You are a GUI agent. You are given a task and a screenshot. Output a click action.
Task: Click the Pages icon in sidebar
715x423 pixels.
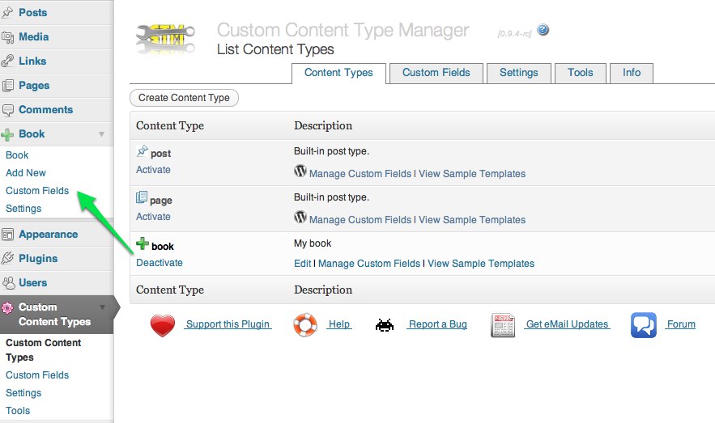pyautogui.click(x=7, y=86)
